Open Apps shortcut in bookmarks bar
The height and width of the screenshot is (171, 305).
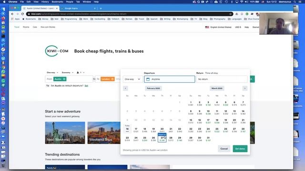pyautogui.click(x=16, y=19)
